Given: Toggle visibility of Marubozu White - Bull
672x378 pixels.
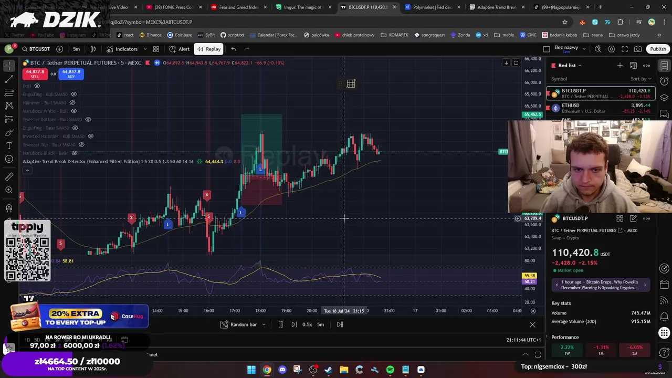Looking at the screenshot, I should [x=73, y=111].
